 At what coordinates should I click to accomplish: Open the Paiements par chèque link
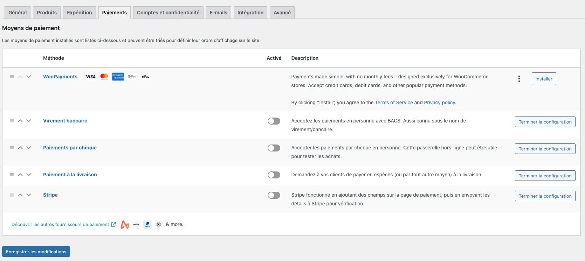[x=70, y=148]
